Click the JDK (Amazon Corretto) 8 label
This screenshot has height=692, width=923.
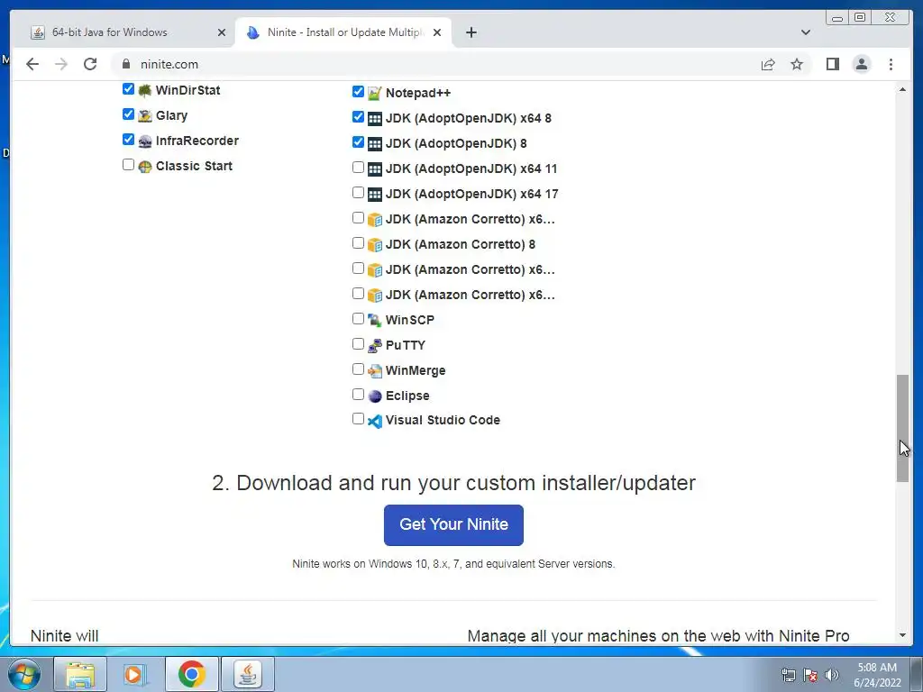click(x=461, y=245)
